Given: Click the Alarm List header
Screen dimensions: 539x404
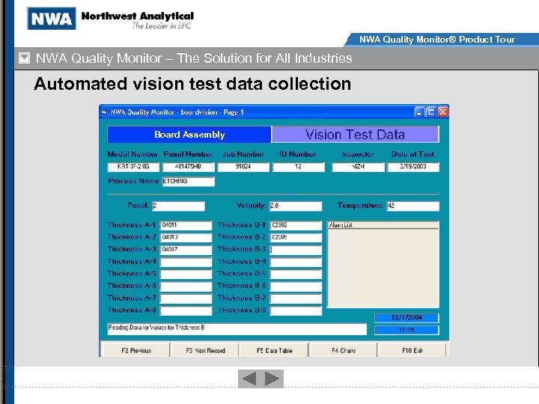Looking at the screenshot, I should 383,225.
